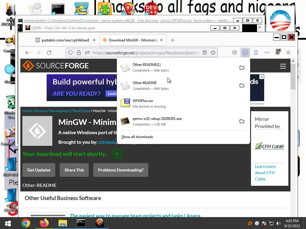Click the SourceForge logo

click(55, 66)
